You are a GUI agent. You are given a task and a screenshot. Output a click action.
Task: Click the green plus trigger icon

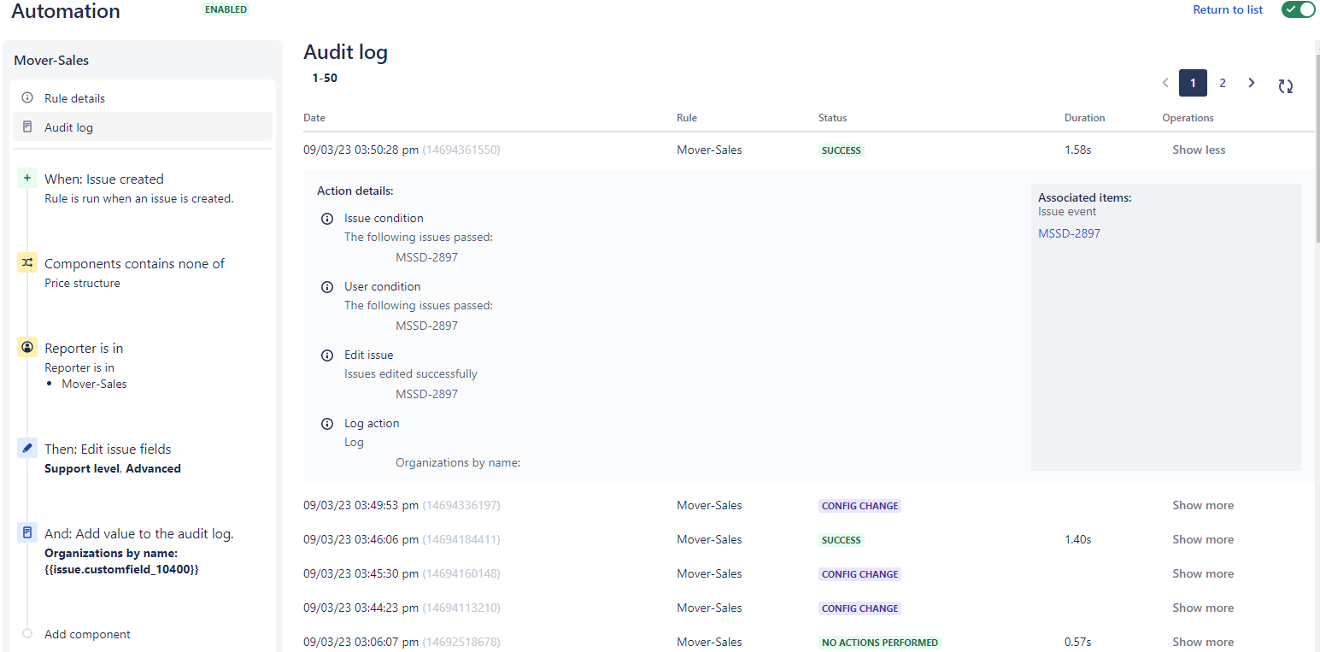tap(27, 179)
